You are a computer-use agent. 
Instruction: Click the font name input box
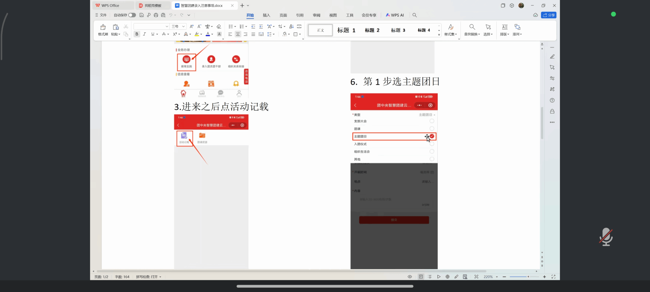149,26
